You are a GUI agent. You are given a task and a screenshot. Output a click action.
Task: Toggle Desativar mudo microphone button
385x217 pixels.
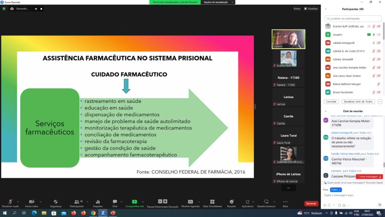10,202
